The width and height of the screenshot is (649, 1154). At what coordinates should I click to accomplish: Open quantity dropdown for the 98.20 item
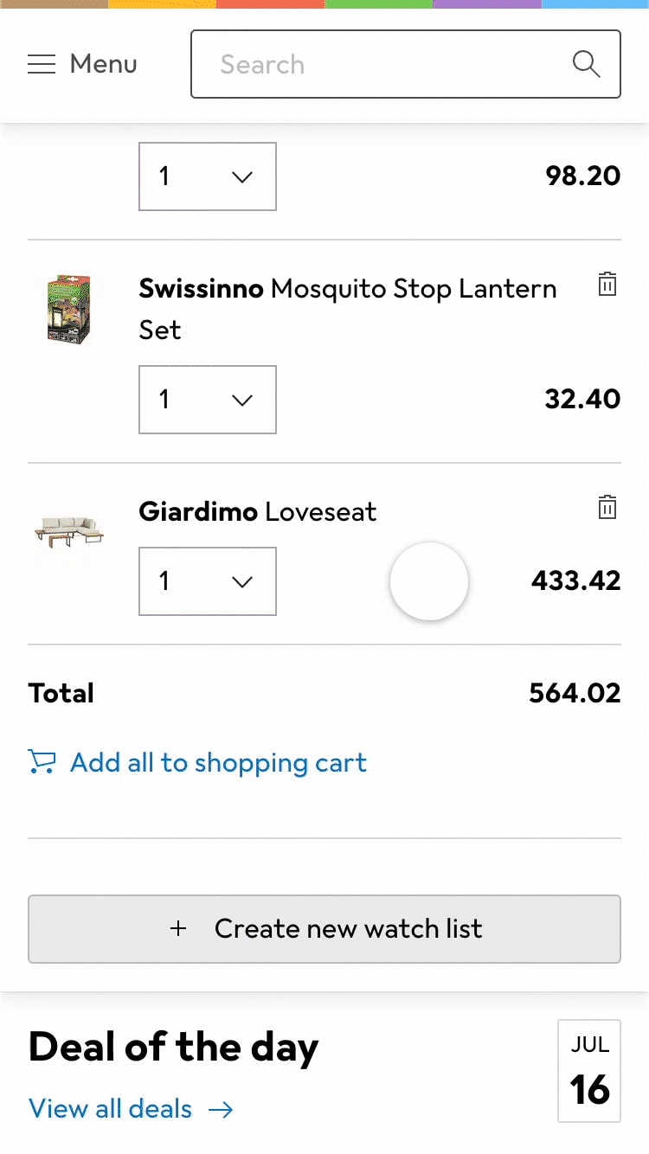pyautogui.click(x=208, y=176)
